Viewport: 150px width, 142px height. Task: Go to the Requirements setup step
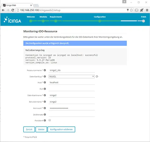coord(56,17)
